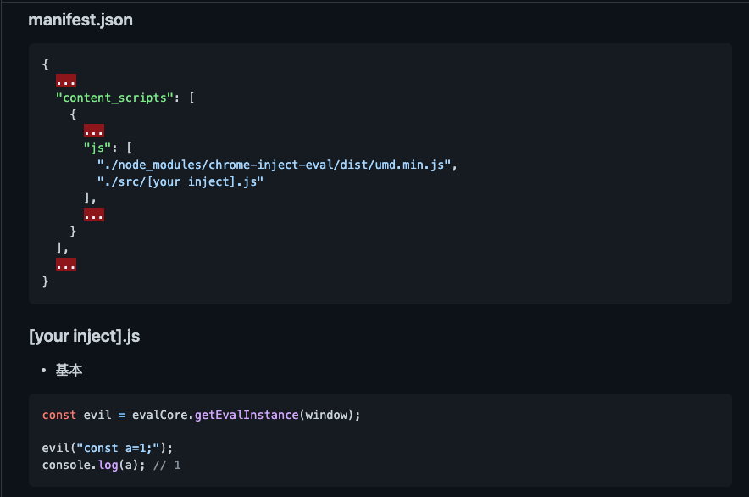Click the last red ellipsis before closing brace
This screenshot has width=749, height=497.
tap(66, 265)
